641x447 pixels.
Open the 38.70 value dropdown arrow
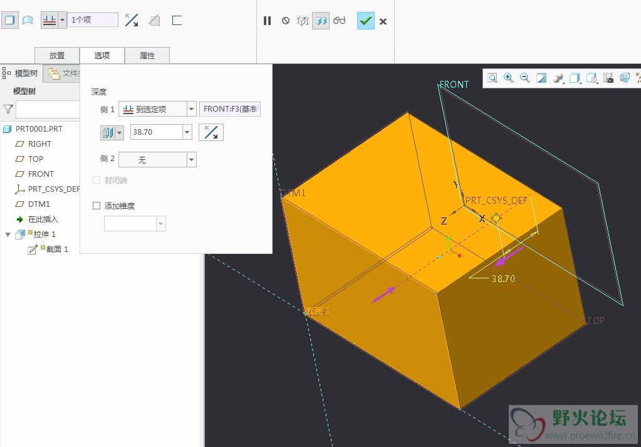point(187,132)
